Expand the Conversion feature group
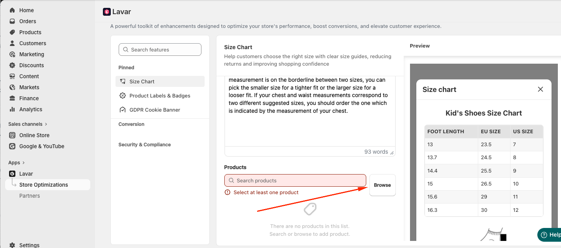561x248 pixels. [131, 124]
